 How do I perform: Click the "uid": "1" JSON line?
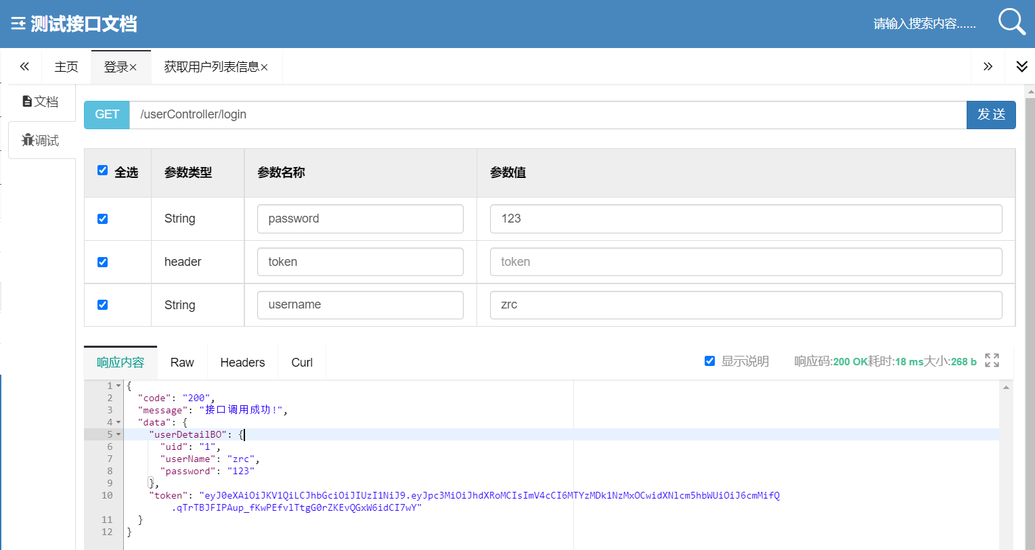point(190,446)
